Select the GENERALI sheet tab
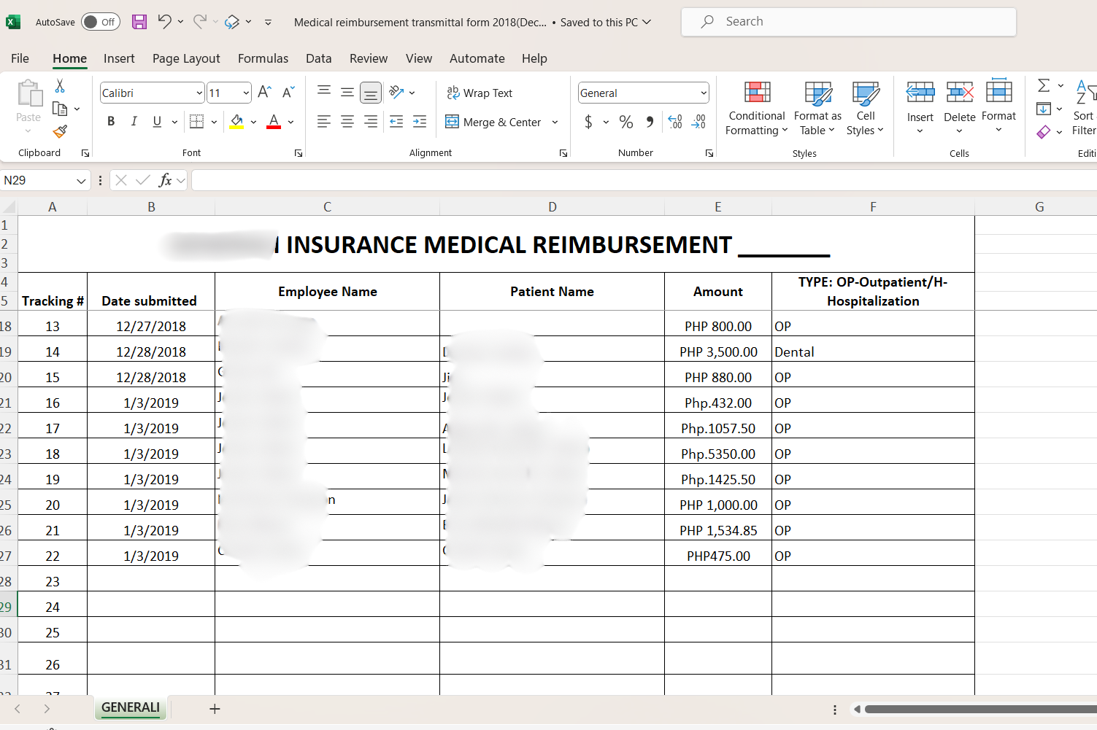Screen dimensions: 1097x730 [x=131, y=707]
